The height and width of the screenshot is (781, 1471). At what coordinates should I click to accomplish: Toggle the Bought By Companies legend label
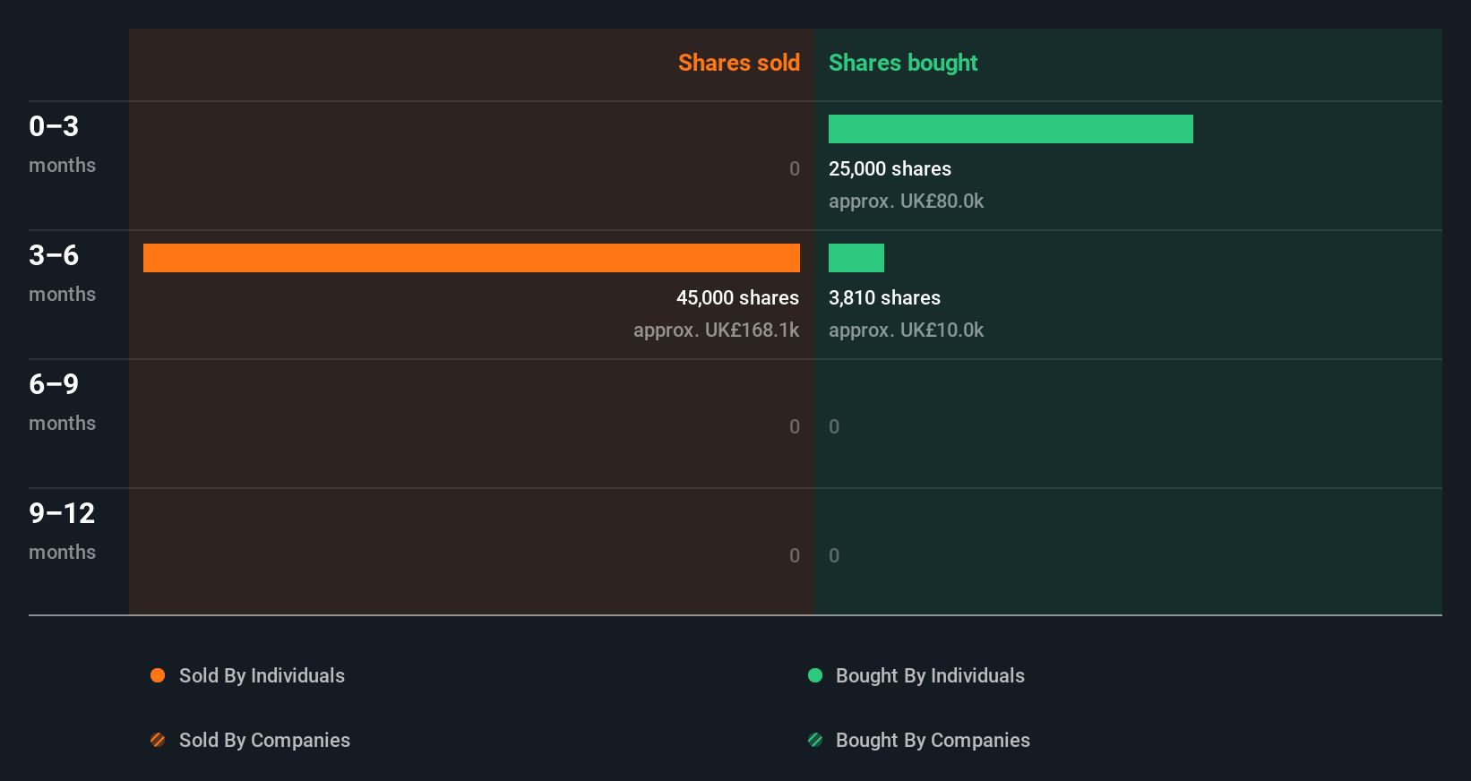(933, 740)
